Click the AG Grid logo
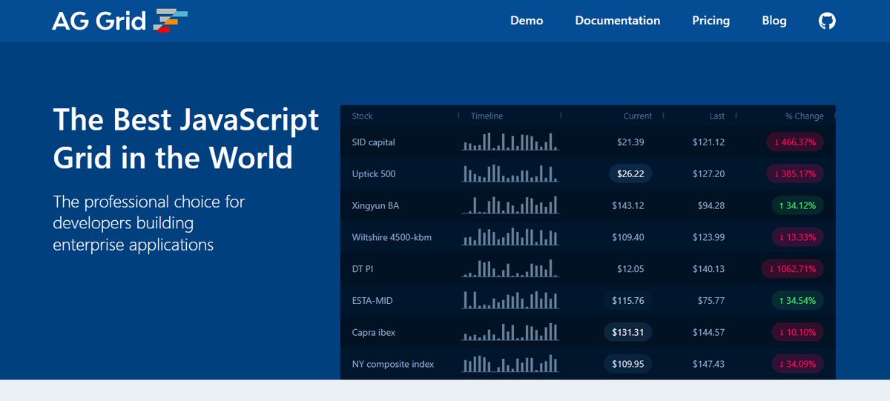This screenshot has height=401, width=890. pyautogui.click(x=119, y=21)
